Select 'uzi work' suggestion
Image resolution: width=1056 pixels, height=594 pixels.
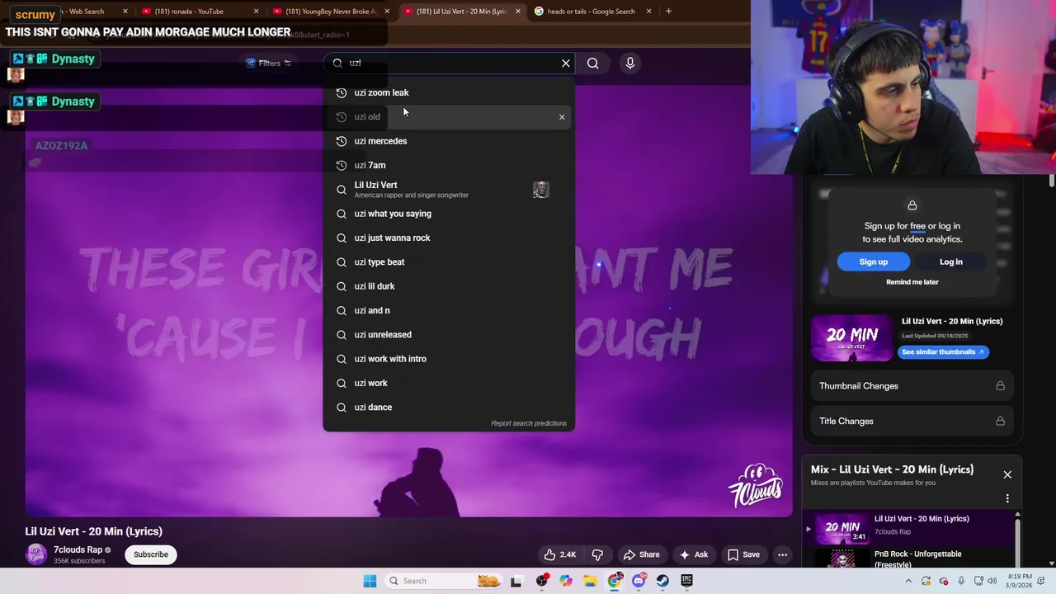coord(449,383)
